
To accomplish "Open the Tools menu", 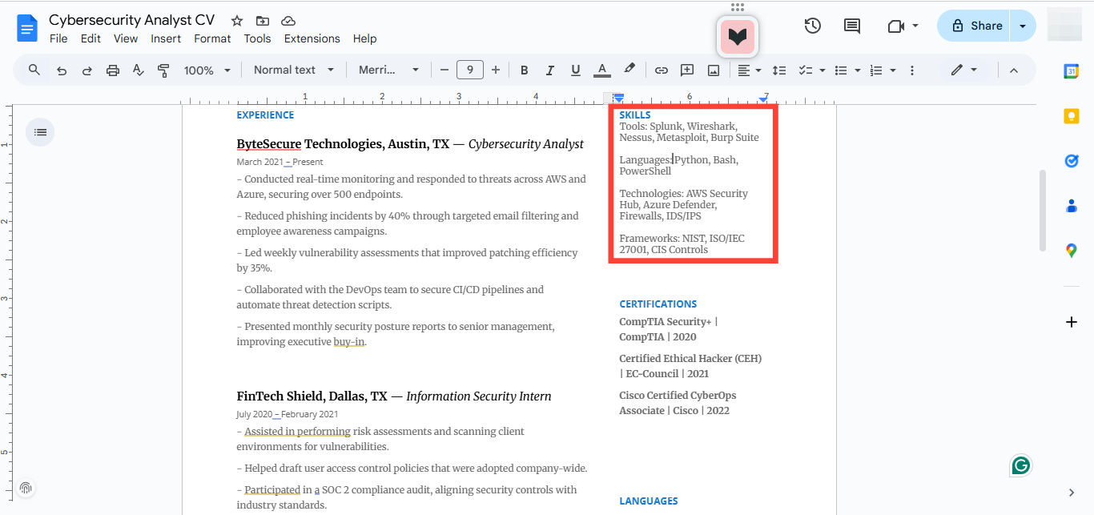I will coord(257,38).
